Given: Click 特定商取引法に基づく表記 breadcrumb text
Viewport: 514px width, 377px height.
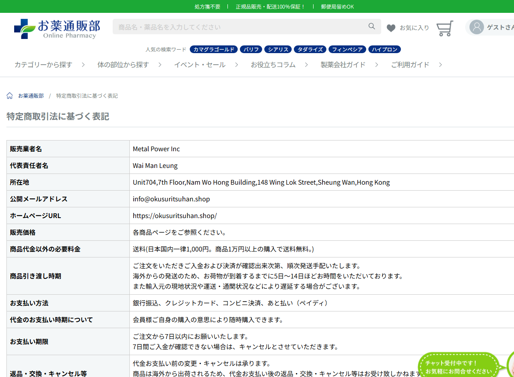Looking at the screenshot, I should coord(87,96).
